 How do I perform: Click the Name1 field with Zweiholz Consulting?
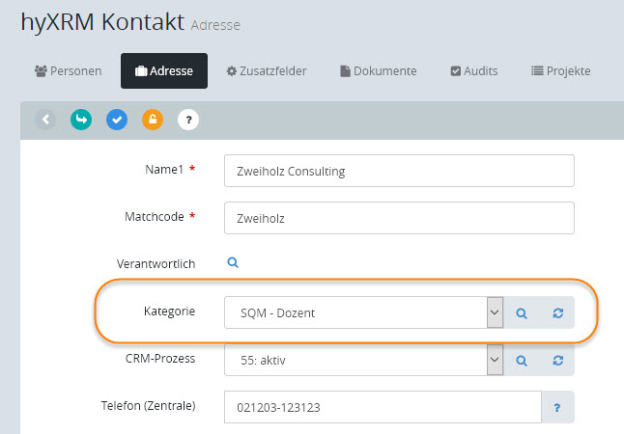coord(398,171)
